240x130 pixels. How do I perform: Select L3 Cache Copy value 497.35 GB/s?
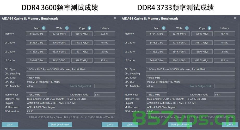202,60
